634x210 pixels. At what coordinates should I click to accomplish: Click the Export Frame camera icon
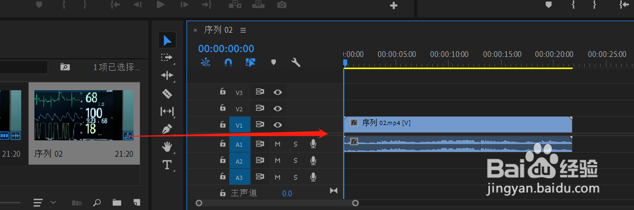(x=281, y=5)
